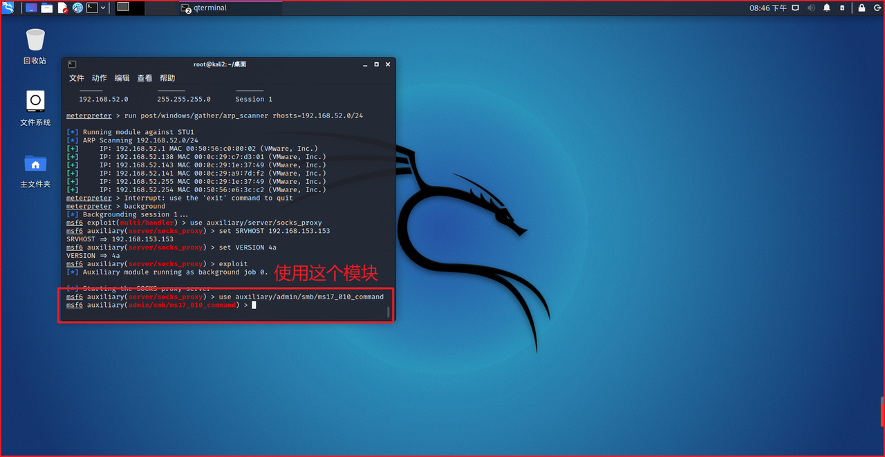
Task: Click the 'use auxiliary/server/socks_proxy' command text
Action: pyautogui.click(x=256, y=223)
